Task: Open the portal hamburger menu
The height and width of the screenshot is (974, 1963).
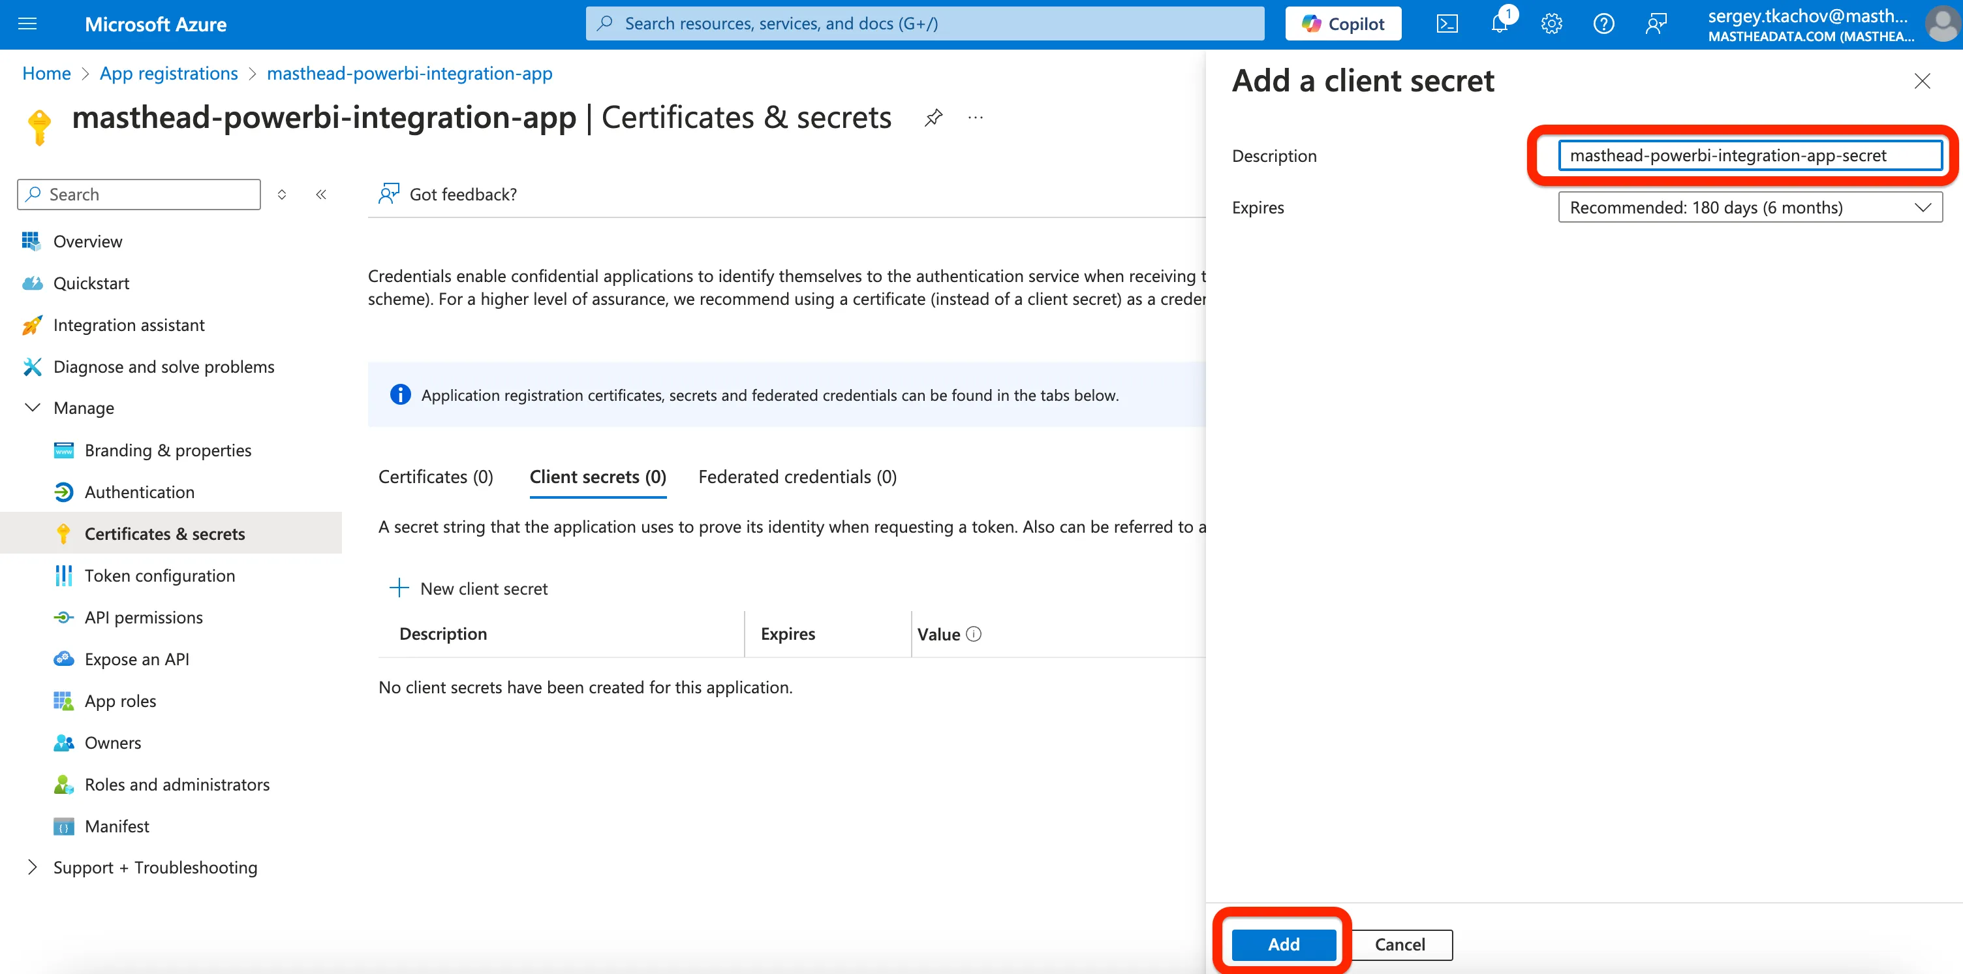Action: point(27,24)
